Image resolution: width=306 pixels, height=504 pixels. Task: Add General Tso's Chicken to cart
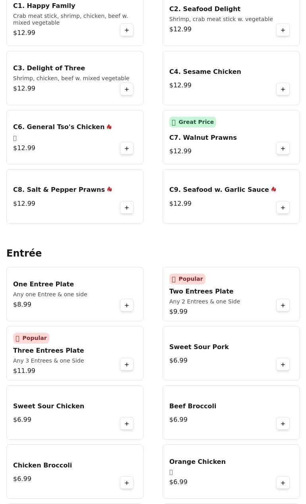(127, 149)
